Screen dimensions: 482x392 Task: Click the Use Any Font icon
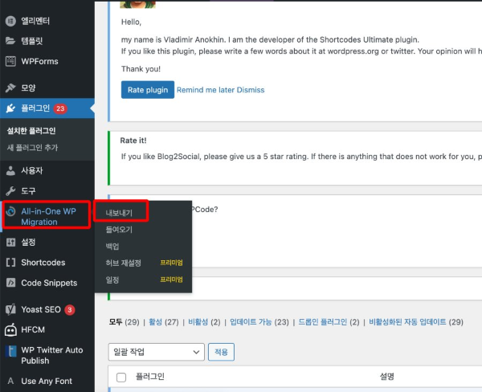[x=10, y=382]
